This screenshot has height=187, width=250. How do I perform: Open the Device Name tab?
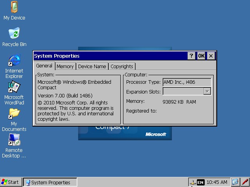pyautogui.click(x=92, y=67)
